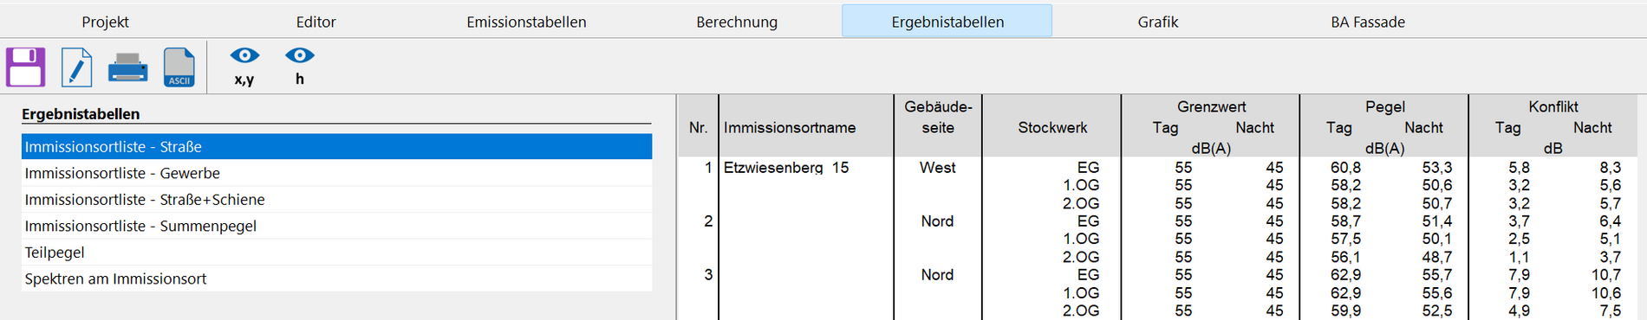Open the Editor tab
The width and height of the screenshot is (1647, 320).
click(x=316, y=22)
